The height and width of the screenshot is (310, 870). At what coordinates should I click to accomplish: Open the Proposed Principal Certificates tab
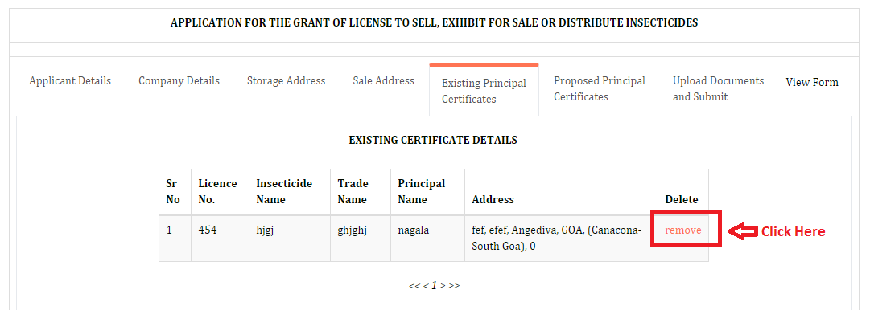pyautogui.click(x=600, y=88)
